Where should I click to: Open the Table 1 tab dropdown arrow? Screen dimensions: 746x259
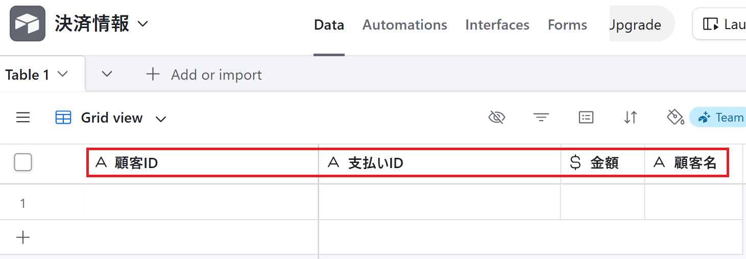tap(62, 75)
